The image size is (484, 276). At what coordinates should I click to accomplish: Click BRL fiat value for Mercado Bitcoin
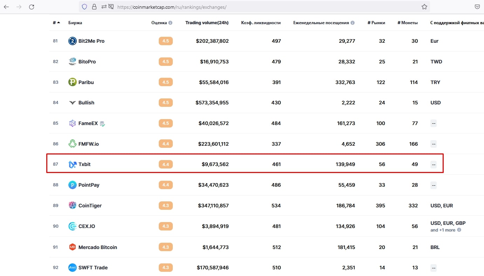435,247
